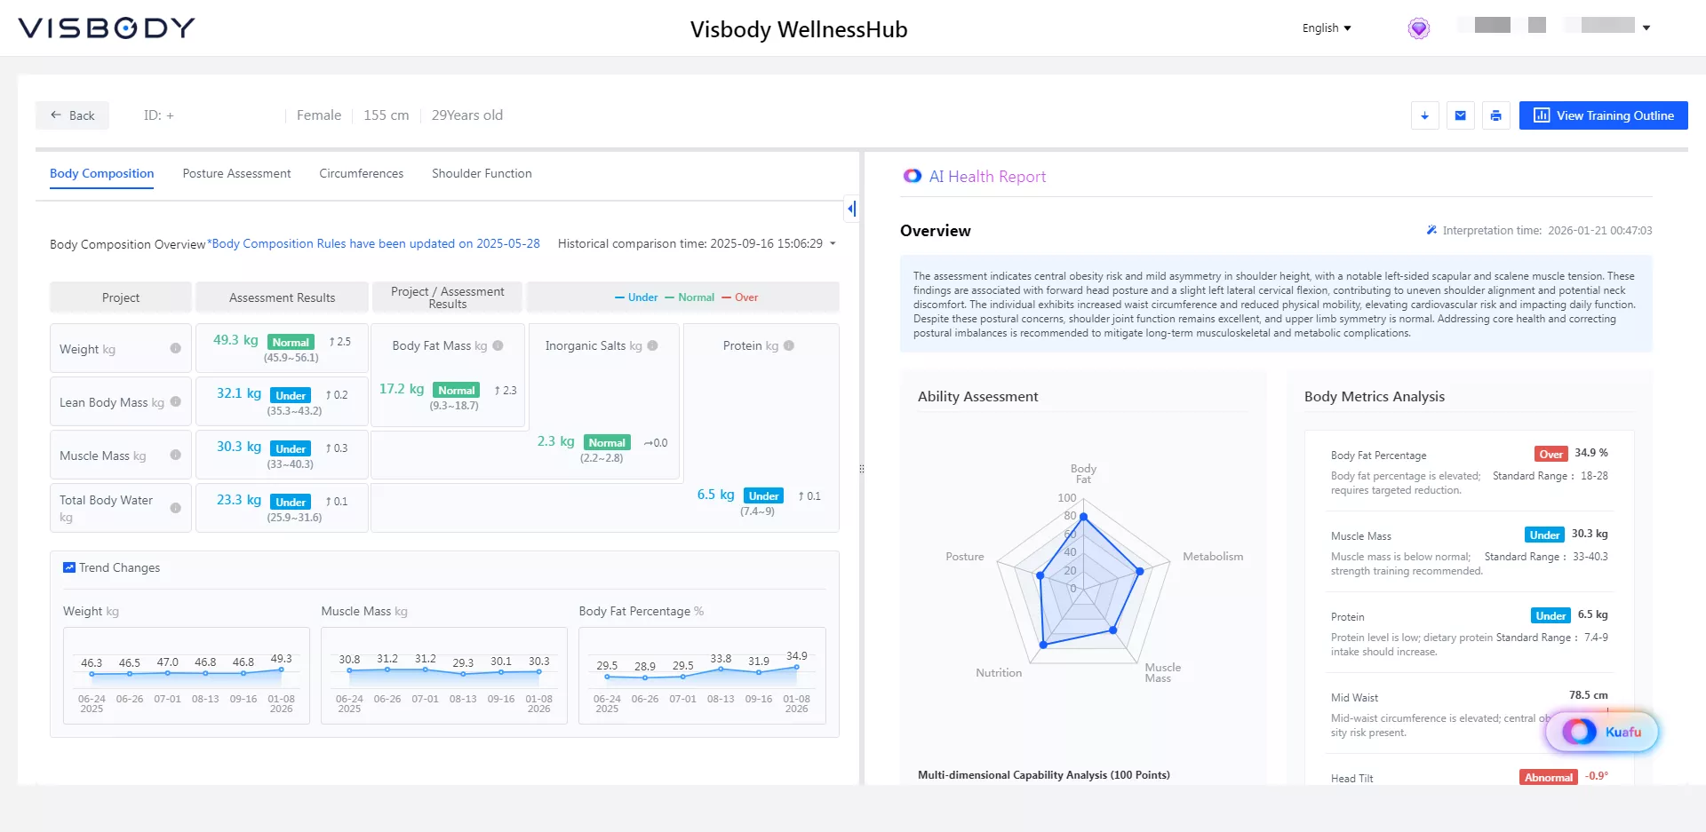Viewport: 1706px width, 832px height.
Task: Open the Kufu AI assistant bubble
Action: tap(1601, 732)
